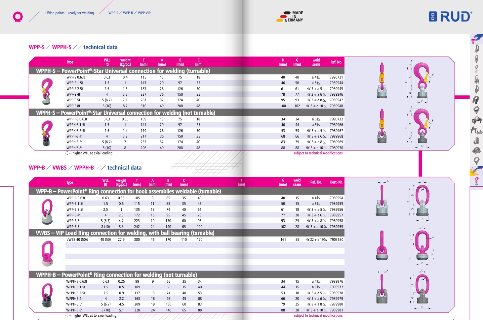Select the WPP-S 1.5t row label
The height and width of the screenshot is (320, 483).
coord(75,83)
